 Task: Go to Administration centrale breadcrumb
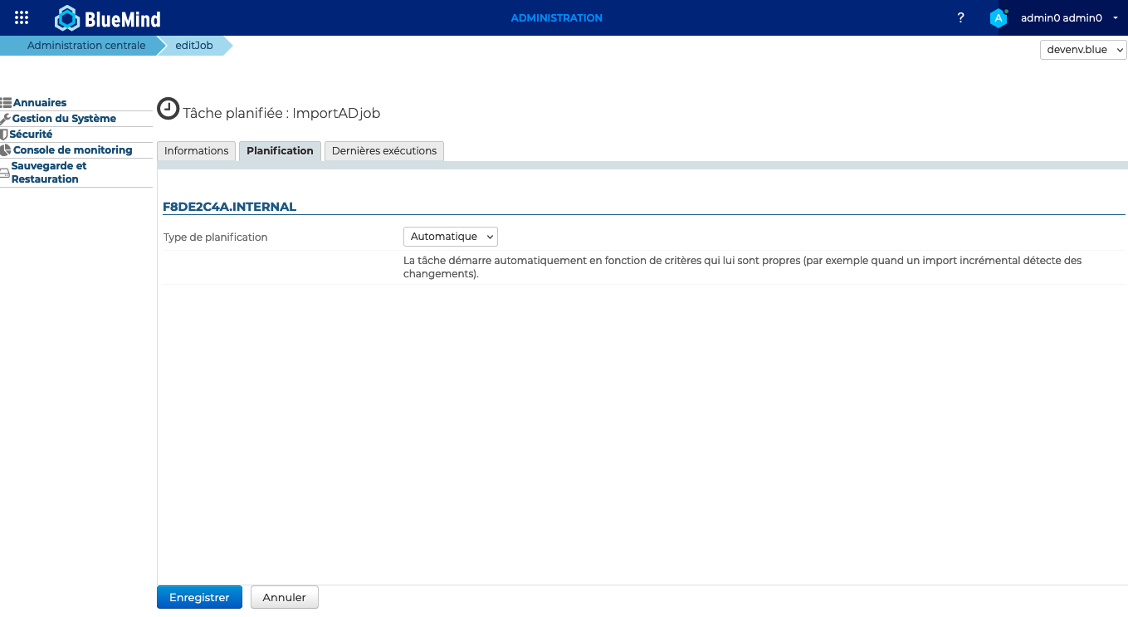86,46
